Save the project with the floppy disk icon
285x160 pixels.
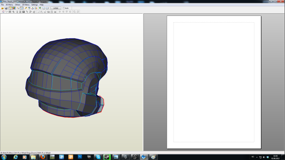pos(6,8)
